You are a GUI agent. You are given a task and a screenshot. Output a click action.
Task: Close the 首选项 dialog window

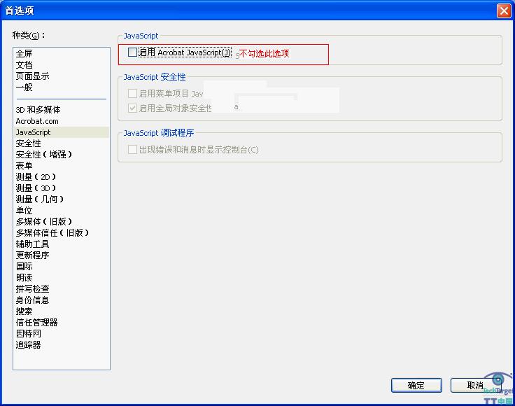[503, 10]
